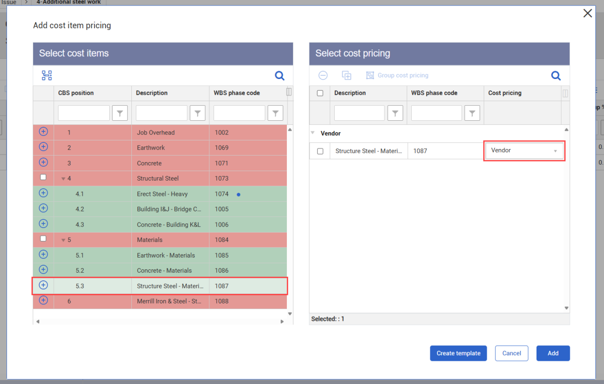The height and width of the screenshot is (384, 604).
Task: Click the cost items Description filter field
Action: pyautogui.click(x=161, y=113)
